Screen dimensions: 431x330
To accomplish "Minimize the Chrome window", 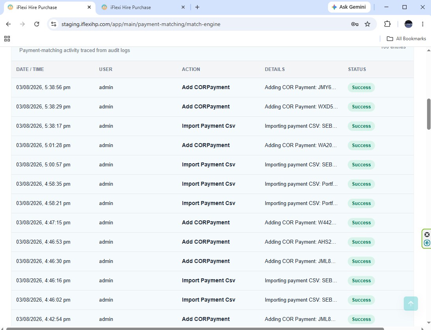I will point(386,7).
